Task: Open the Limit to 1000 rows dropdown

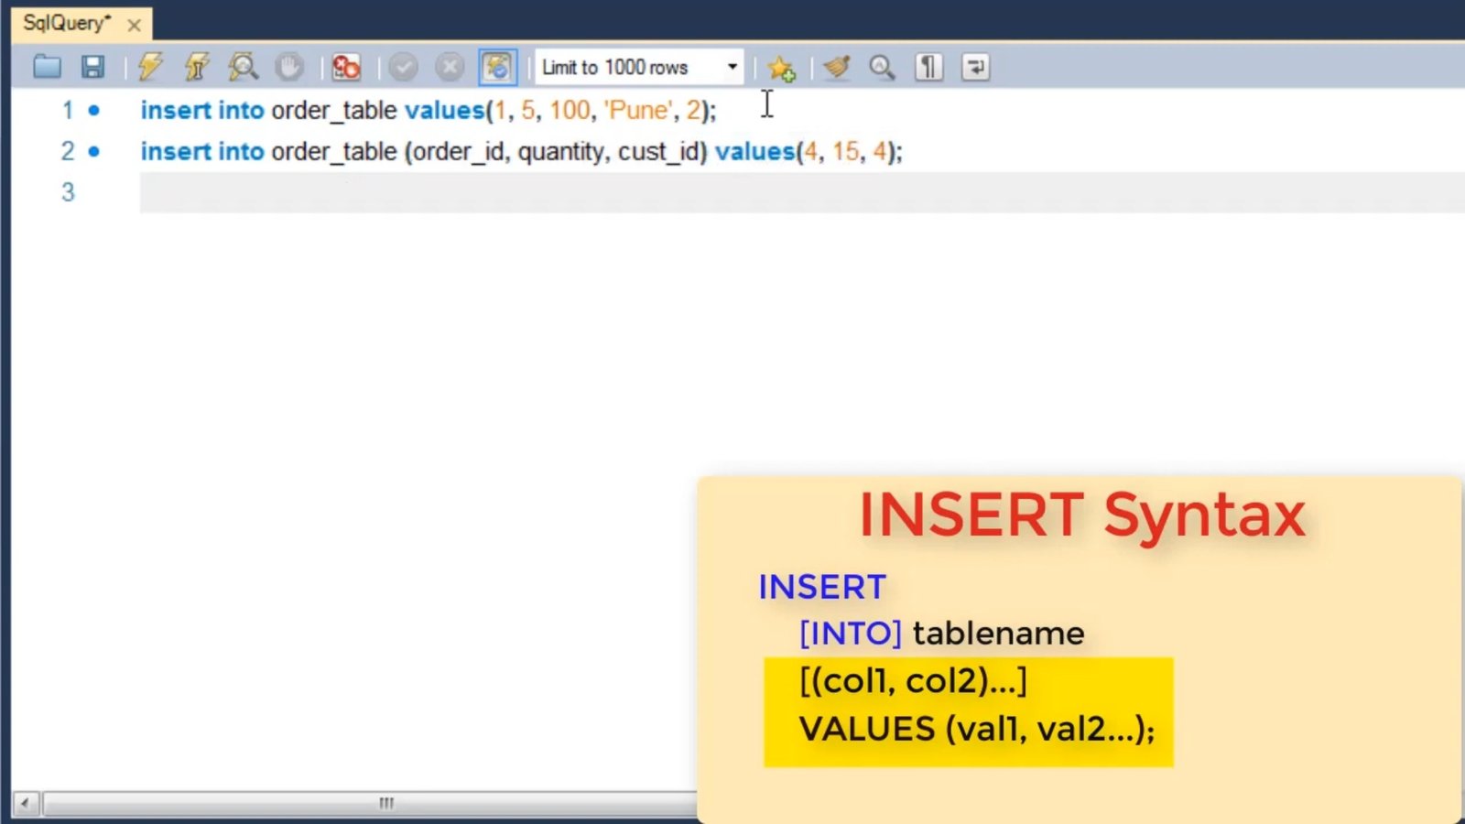Action: coord(639,67)
